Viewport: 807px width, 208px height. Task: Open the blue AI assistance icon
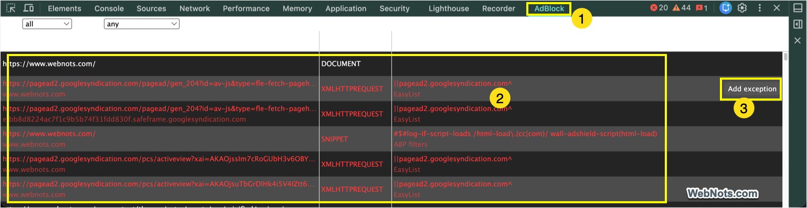pyautogui.click(x=726, y=8)
